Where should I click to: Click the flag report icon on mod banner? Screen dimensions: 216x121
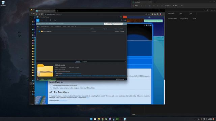146,26
